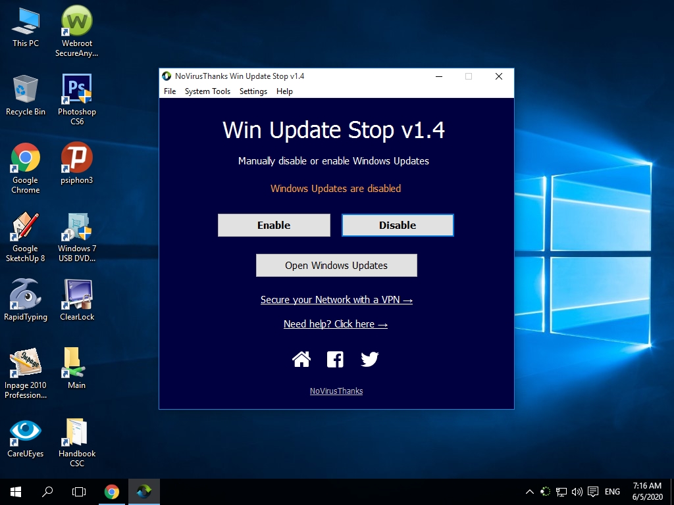The image size is (674, 505).
Task: Open Google Chrome from the taskbar
Action: pyautogui.click(x=112, y=491)
